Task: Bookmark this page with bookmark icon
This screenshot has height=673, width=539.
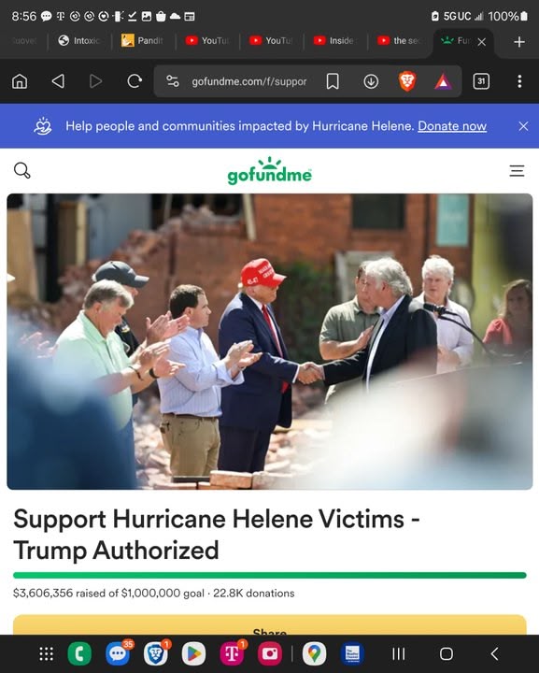Action: tap(333, 81)
